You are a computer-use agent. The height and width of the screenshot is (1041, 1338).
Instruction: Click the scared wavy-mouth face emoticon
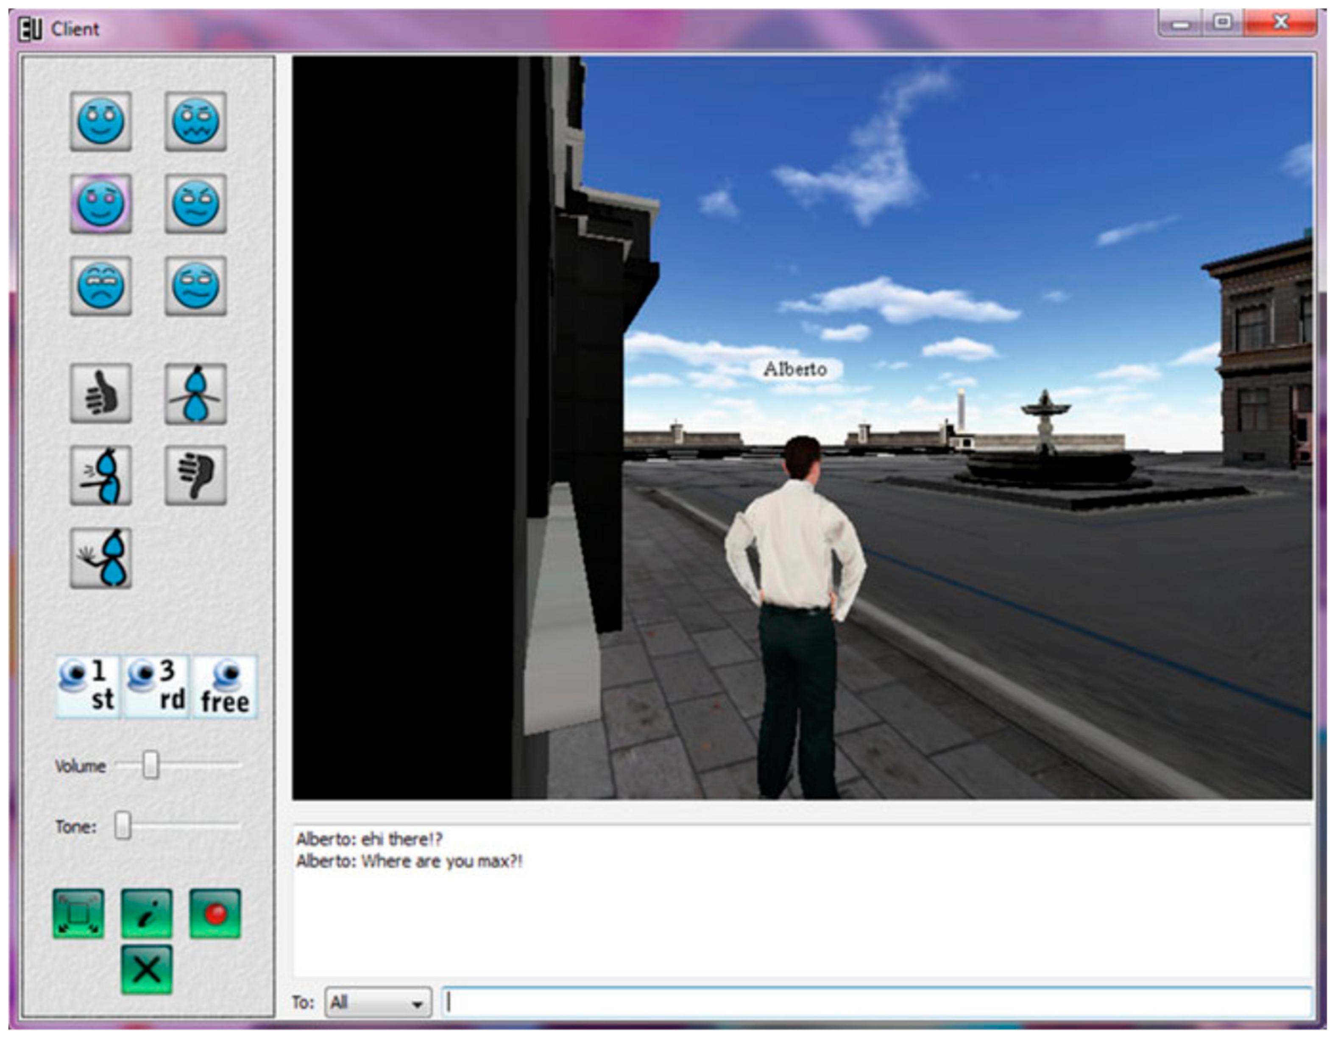pos(195,121)
